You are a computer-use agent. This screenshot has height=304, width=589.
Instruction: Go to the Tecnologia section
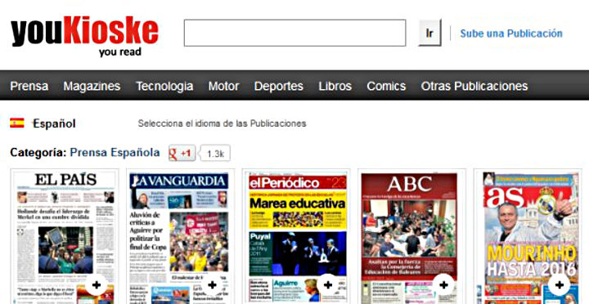[x=164, y=87]
